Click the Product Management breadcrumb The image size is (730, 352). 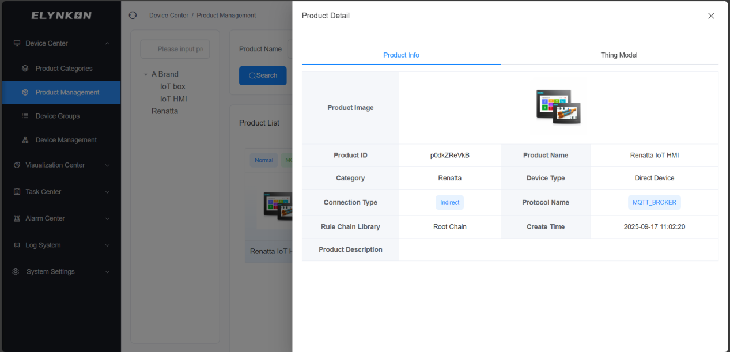(226, 16)
